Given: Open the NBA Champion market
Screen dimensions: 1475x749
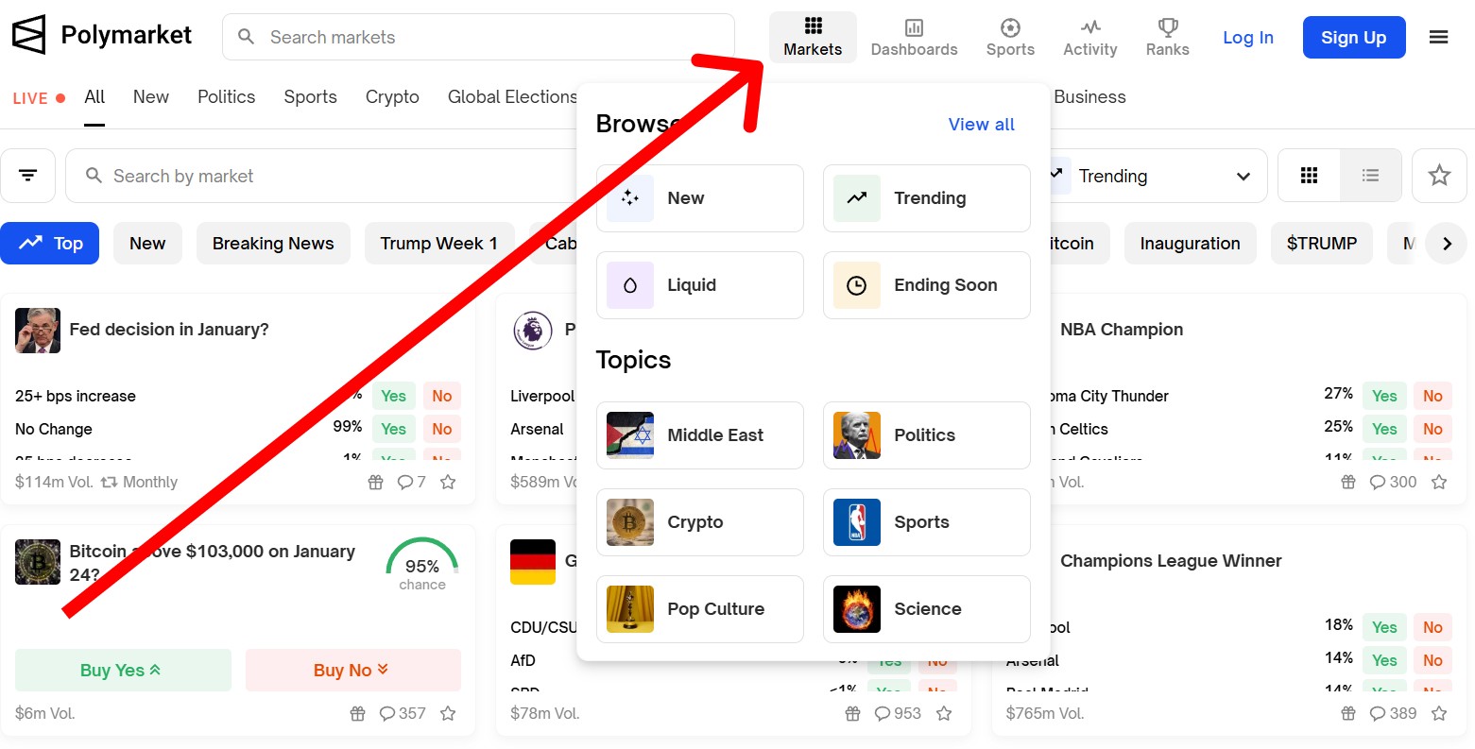Looking at the screenshot, I should tap(1122, 330).
